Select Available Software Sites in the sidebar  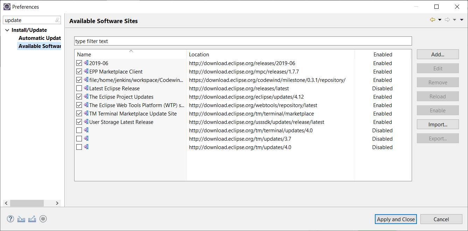[40, 46]
